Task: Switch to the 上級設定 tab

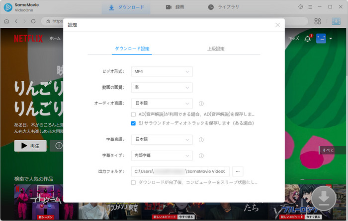Action: 216,49
